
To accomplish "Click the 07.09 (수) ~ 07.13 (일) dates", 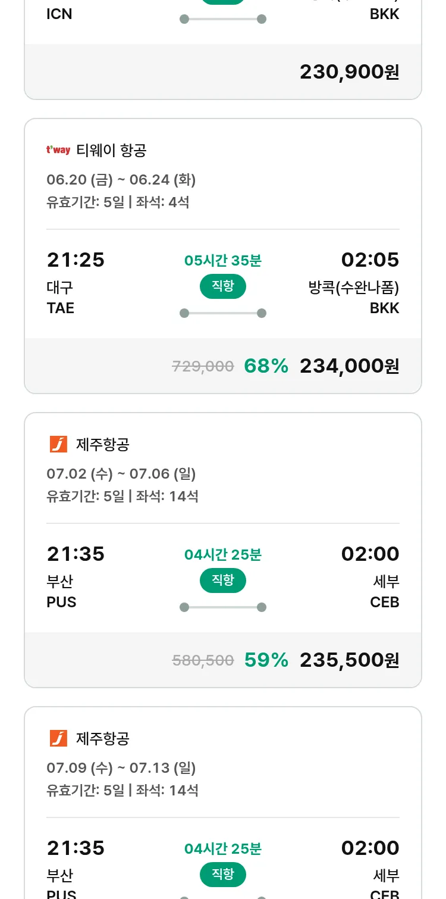I will (x=121, y=768).
